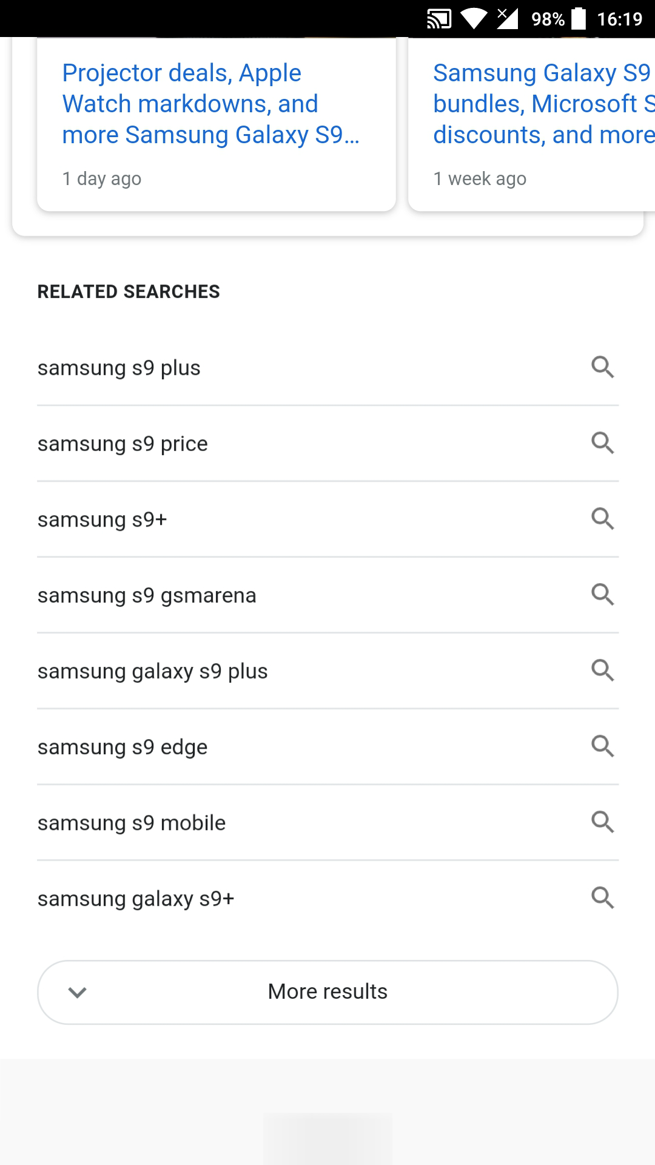Tap the magnifier icon next to "samsung s9 mobile"
The height and width of the screenshot is (1165, 655).
(603, 822)
